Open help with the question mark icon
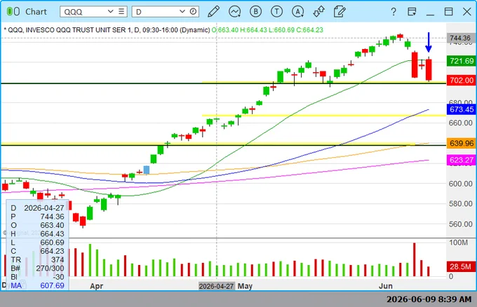 (394, 11)
